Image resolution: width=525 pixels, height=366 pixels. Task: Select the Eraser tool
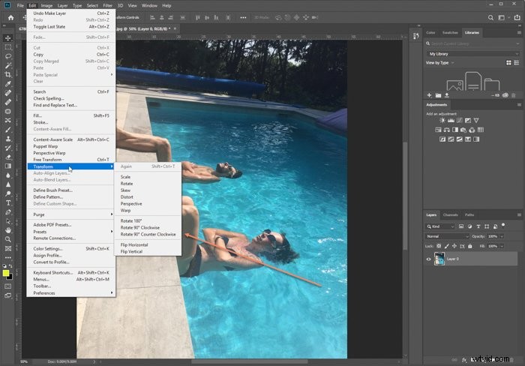point(8,157)
